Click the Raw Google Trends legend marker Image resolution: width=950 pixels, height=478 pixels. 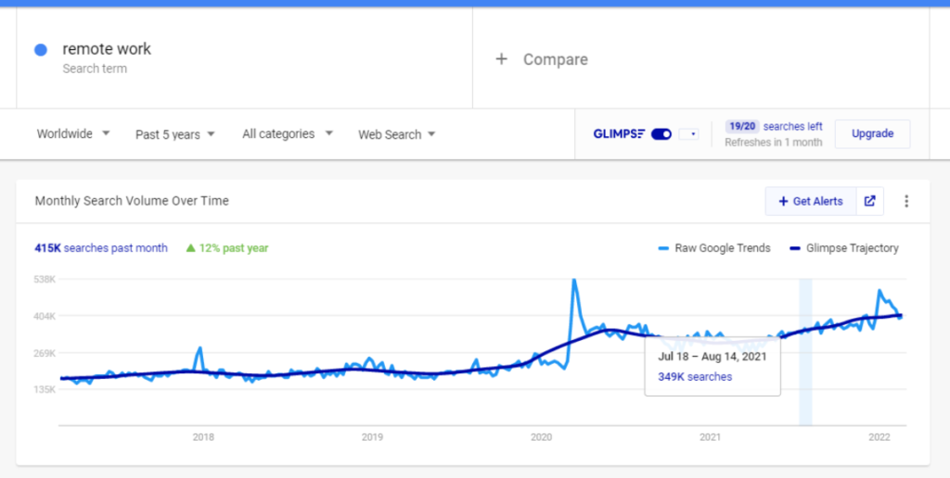point(663,248)
